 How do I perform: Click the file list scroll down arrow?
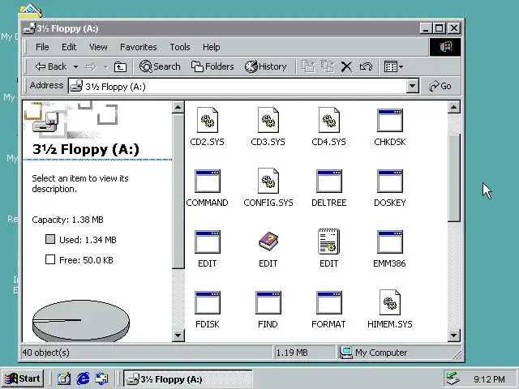coord(454,336)
